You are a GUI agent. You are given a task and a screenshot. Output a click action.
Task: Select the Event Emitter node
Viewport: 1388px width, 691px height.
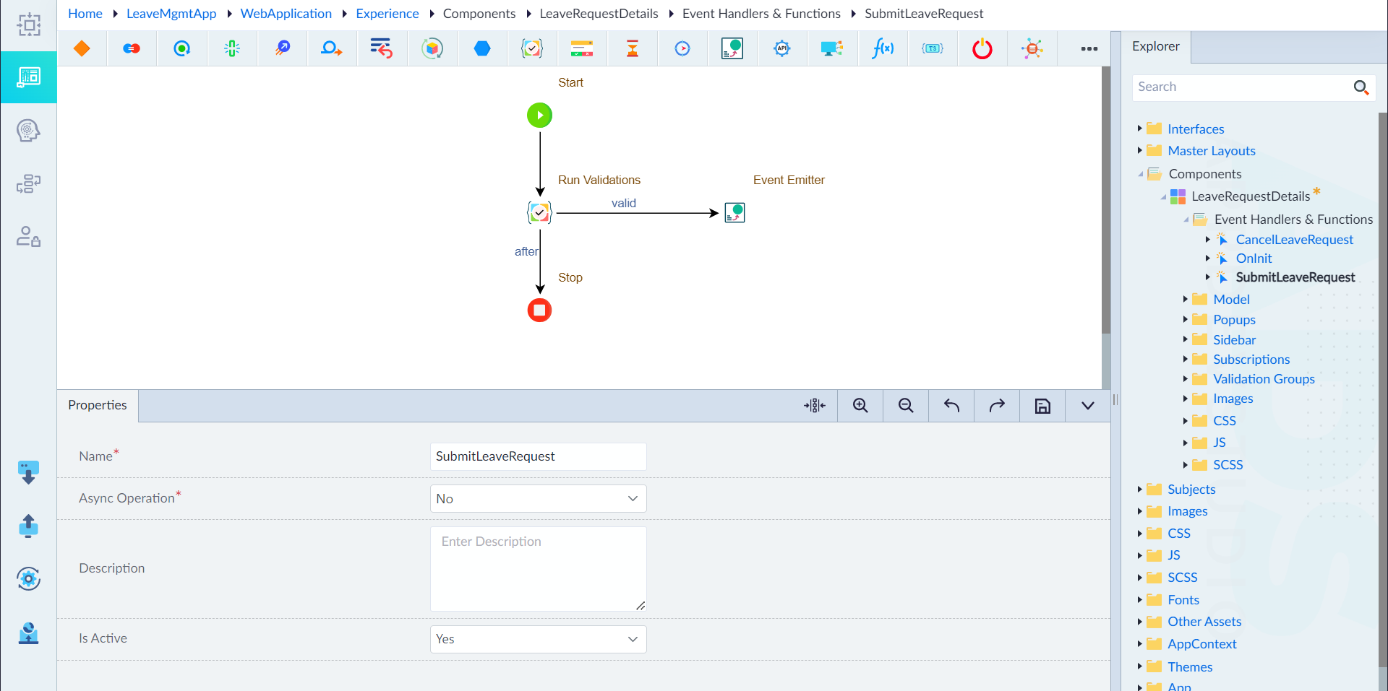click(734, 212)
